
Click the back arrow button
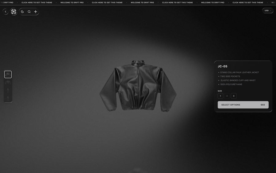coord(6,12)
